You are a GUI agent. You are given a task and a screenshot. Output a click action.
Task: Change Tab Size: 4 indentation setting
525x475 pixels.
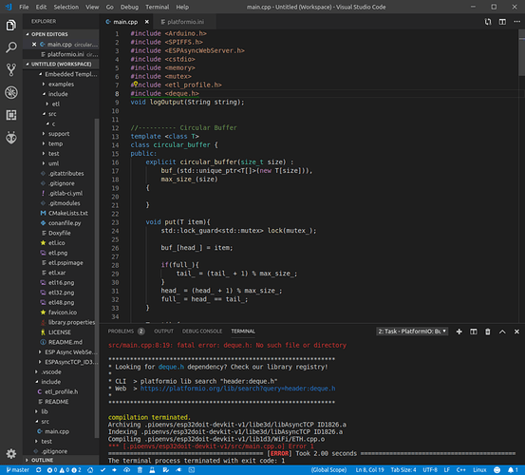[403, 470]
